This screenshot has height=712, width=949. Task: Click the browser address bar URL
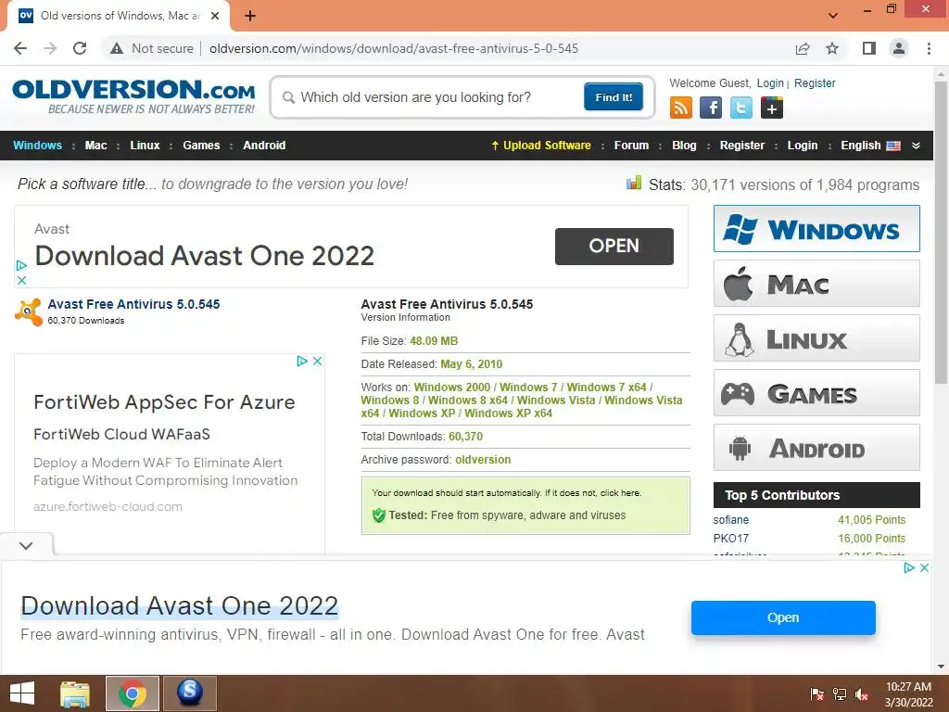coord(394,48)
